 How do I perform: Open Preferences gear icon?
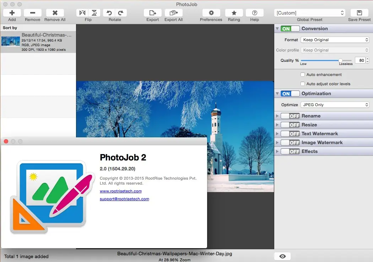click(x=211, y=13)
